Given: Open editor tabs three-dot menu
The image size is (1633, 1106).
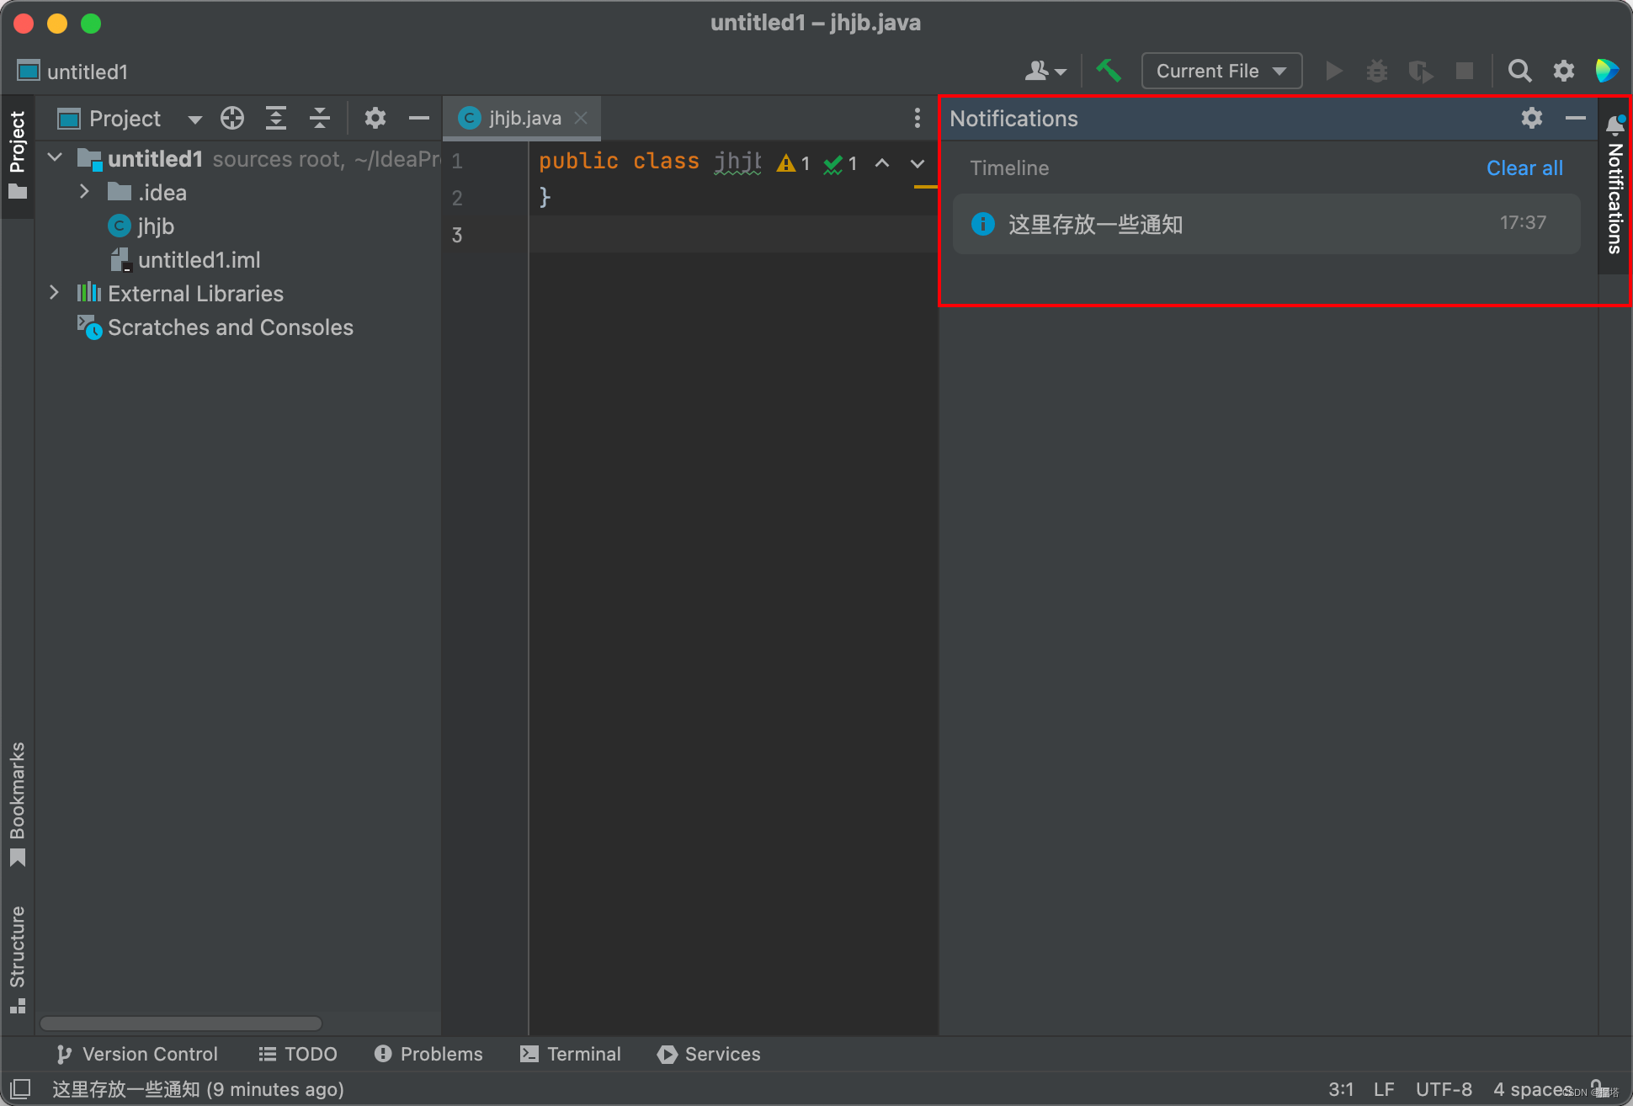Looking at the screenshot, I should click(917, 118).
